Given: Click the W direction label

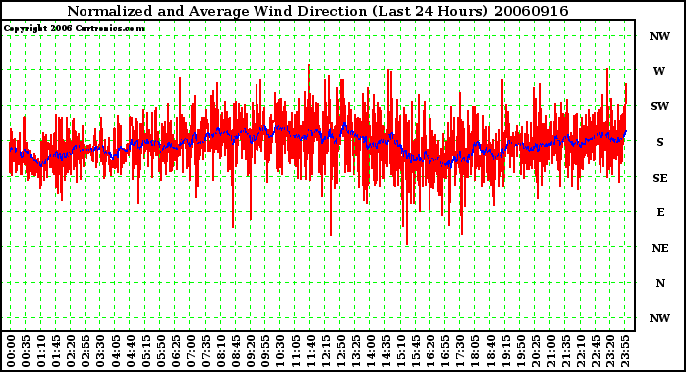Looking at the screenshot, I should click(659, 71).
